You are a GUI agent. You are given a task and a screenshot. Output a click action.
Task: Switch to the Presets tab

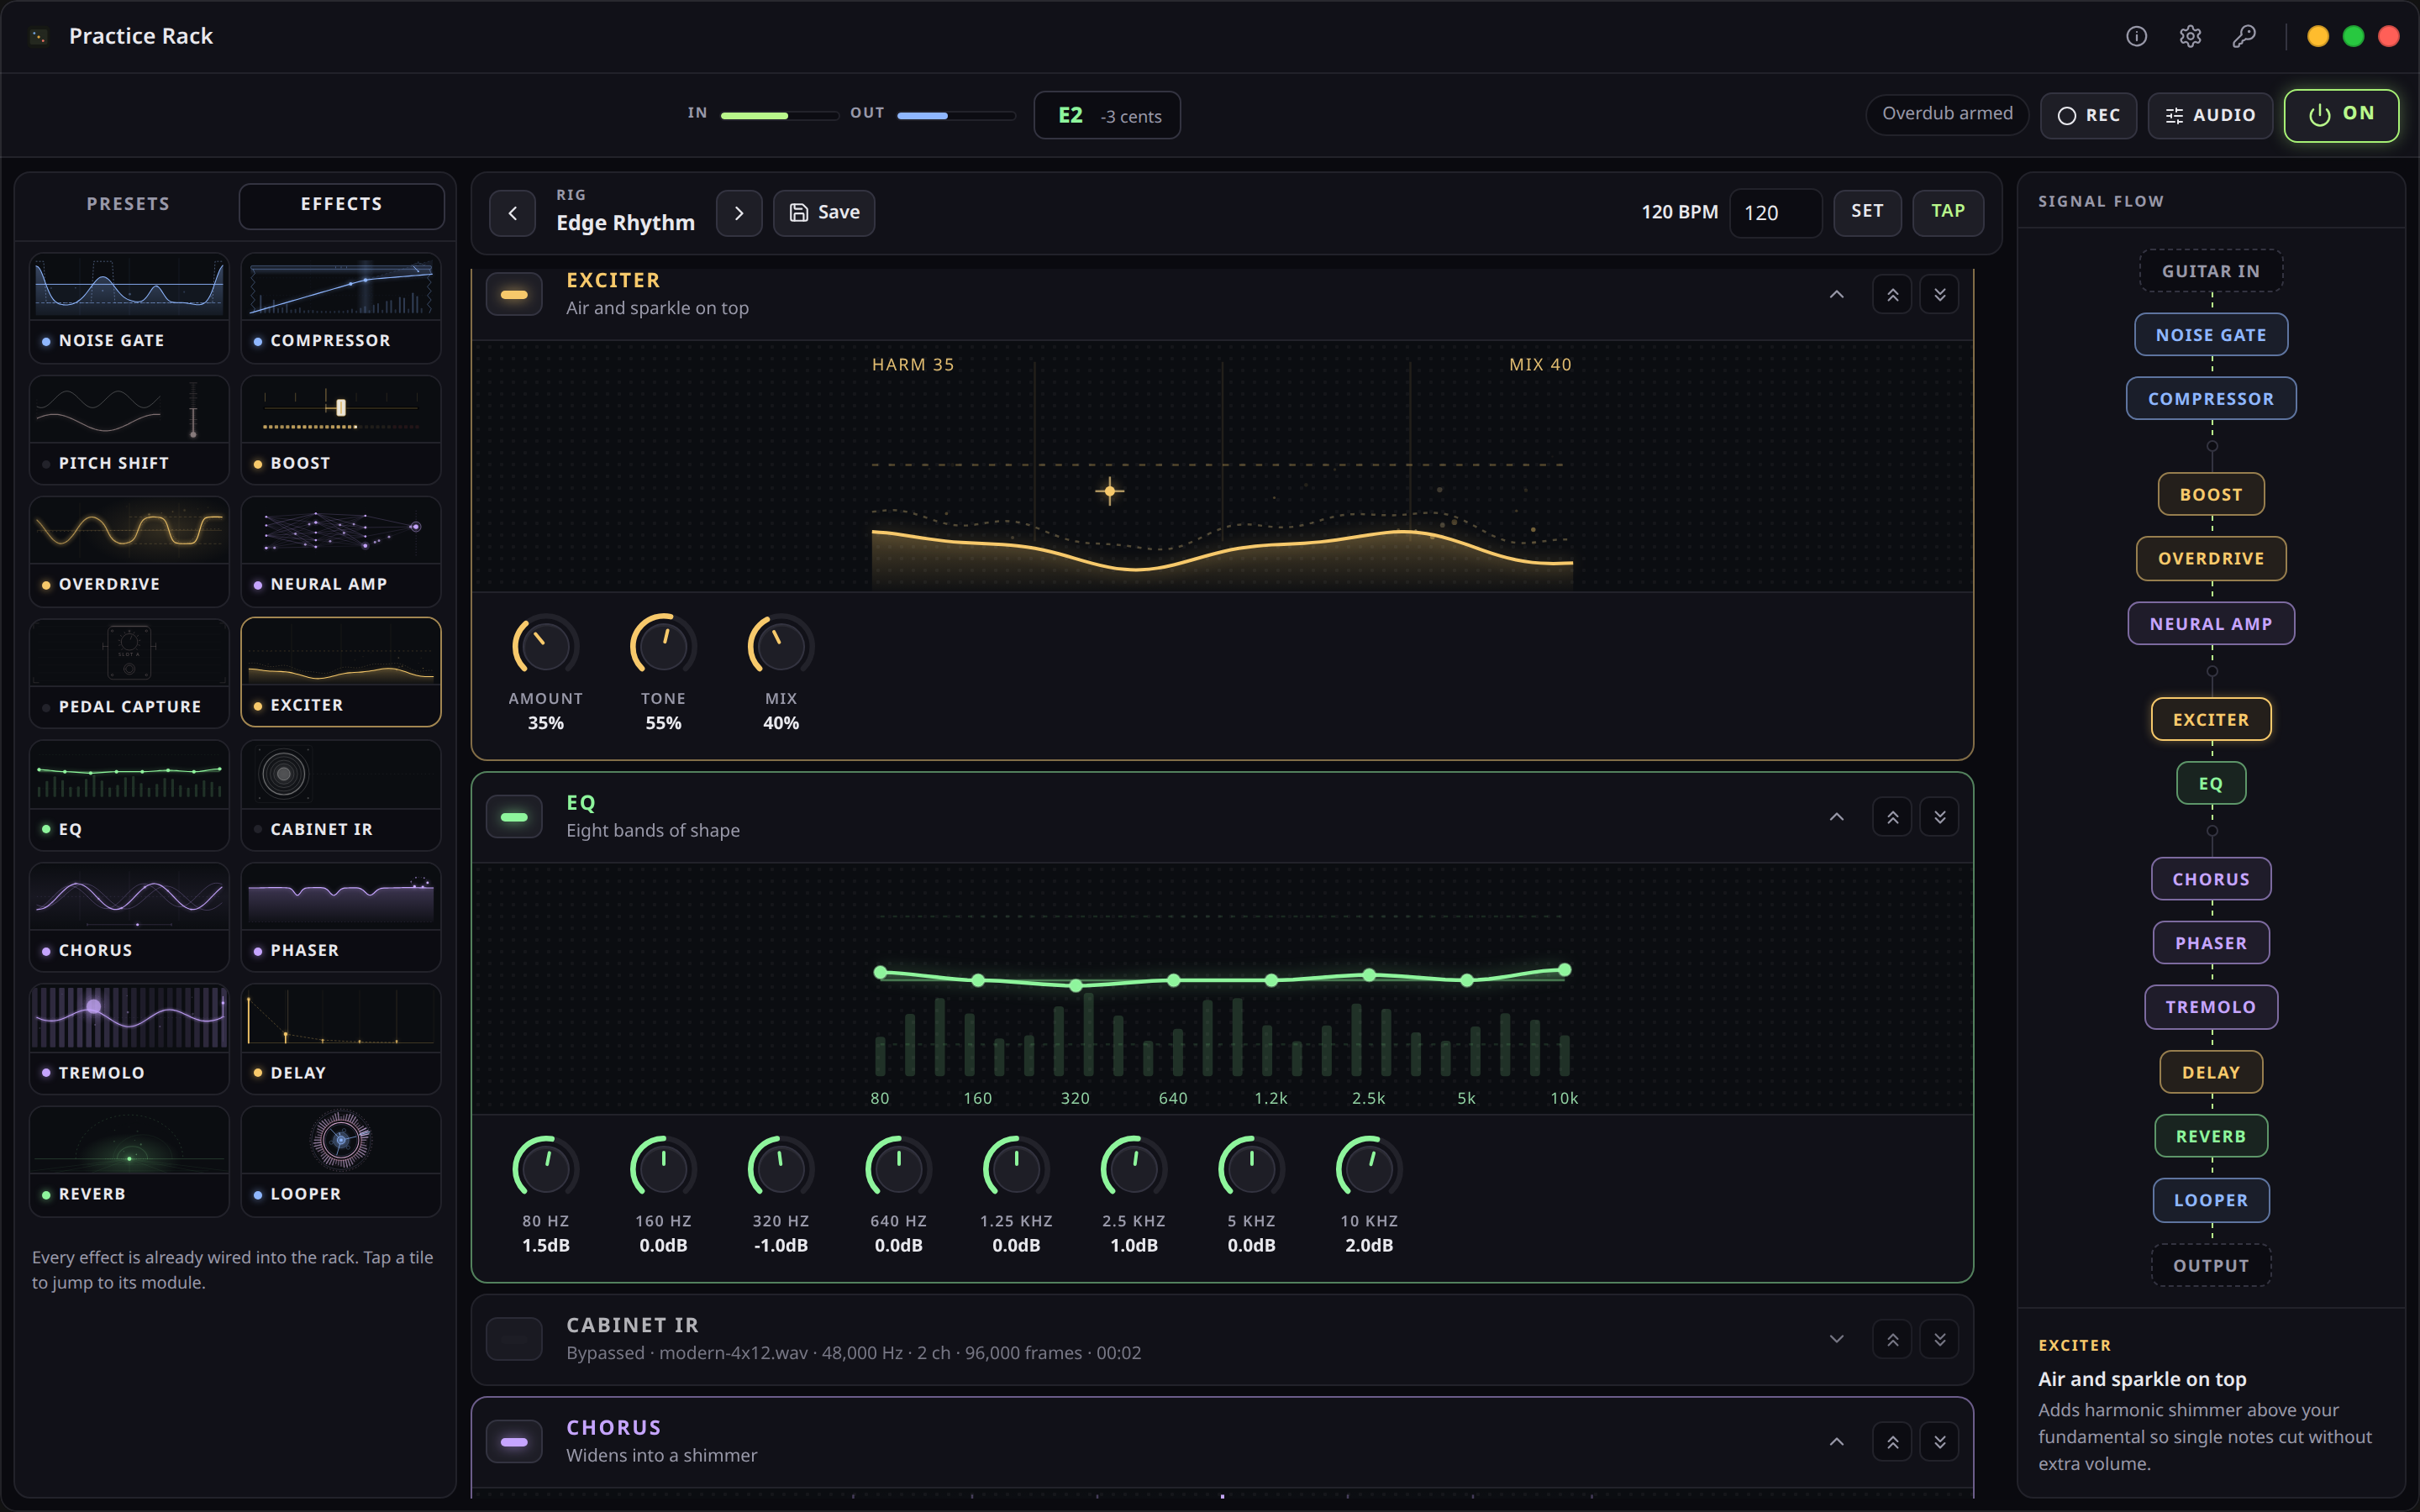(128, 204)
